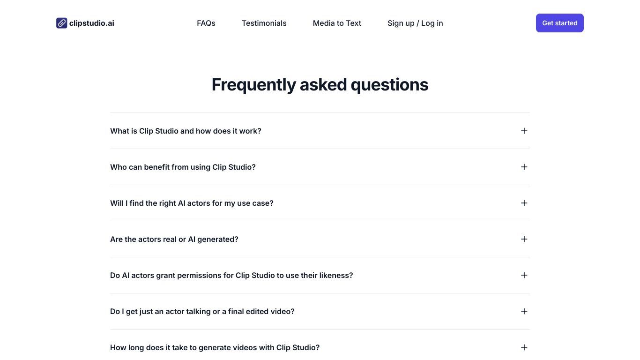The width and height of the screenshot is (640, 360).
Task: Expand plus icon next to likeness permissions question
Action: (524, 275)
